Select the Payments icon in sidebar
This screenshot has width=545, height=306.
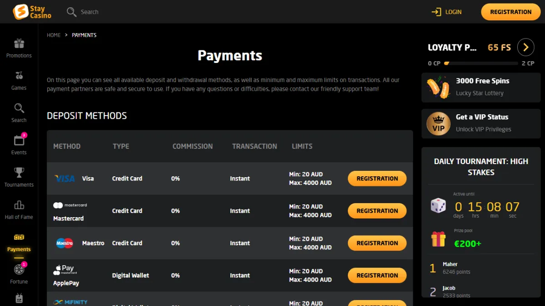19,237
